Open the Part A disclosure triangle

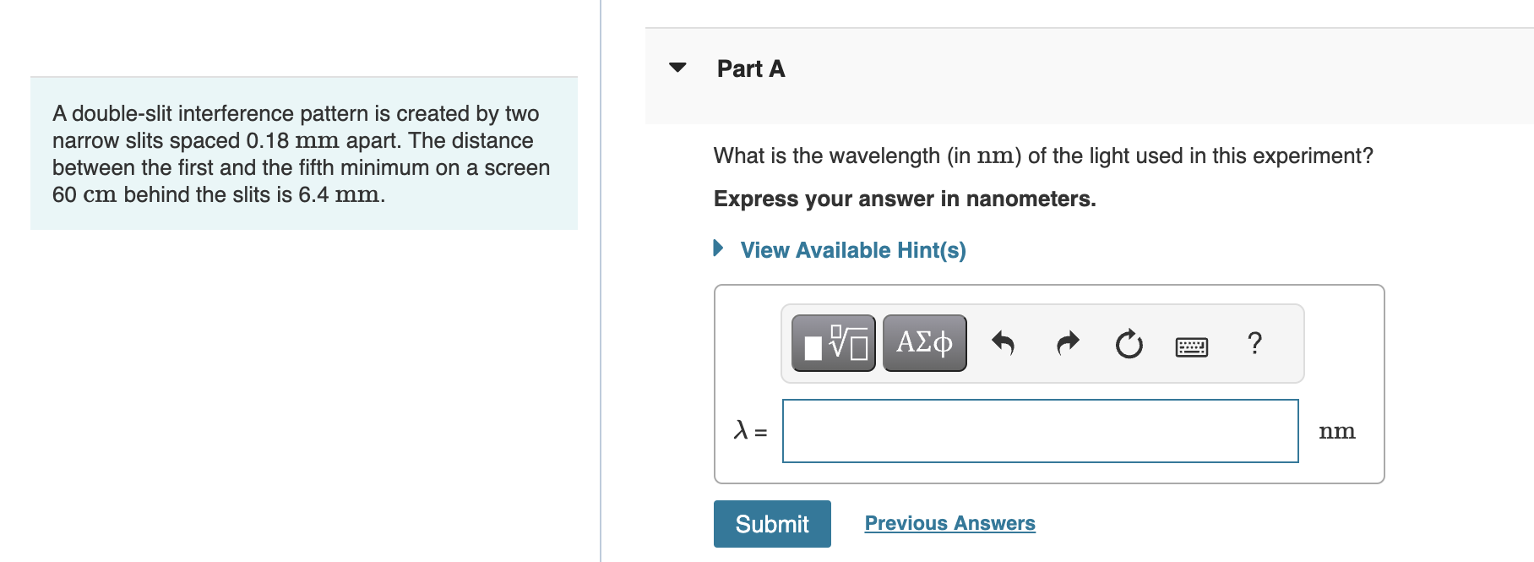[677, 68]
